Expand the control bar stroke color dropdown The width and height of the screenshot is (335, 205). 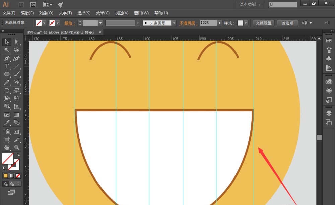[x=58, y=23]
